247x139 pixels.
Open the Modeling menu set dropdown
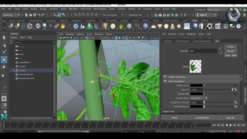pyautogui.click(x=11, y=15)
